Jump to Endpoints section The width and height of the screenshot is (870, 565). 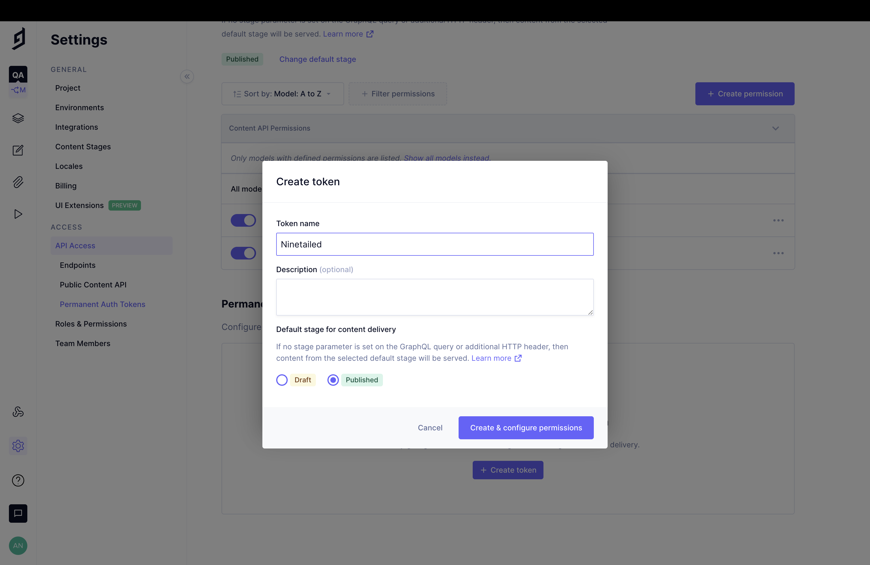[77, 265]
